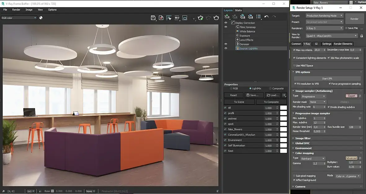Image resolution: width=366 pixels, height=194 pixels.
Task: Click the lock icon next to Quad 4 view
Action: pos(362,36)
